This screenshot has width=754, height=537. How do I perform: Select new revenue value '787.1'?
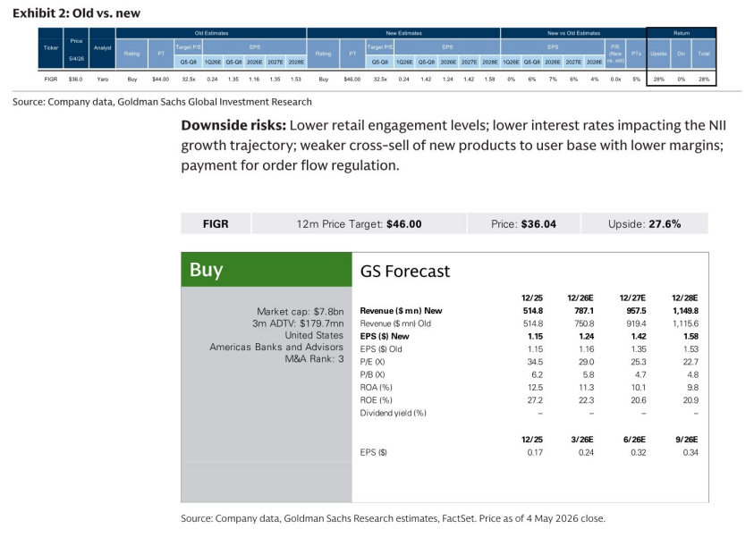tap(584, 311)
